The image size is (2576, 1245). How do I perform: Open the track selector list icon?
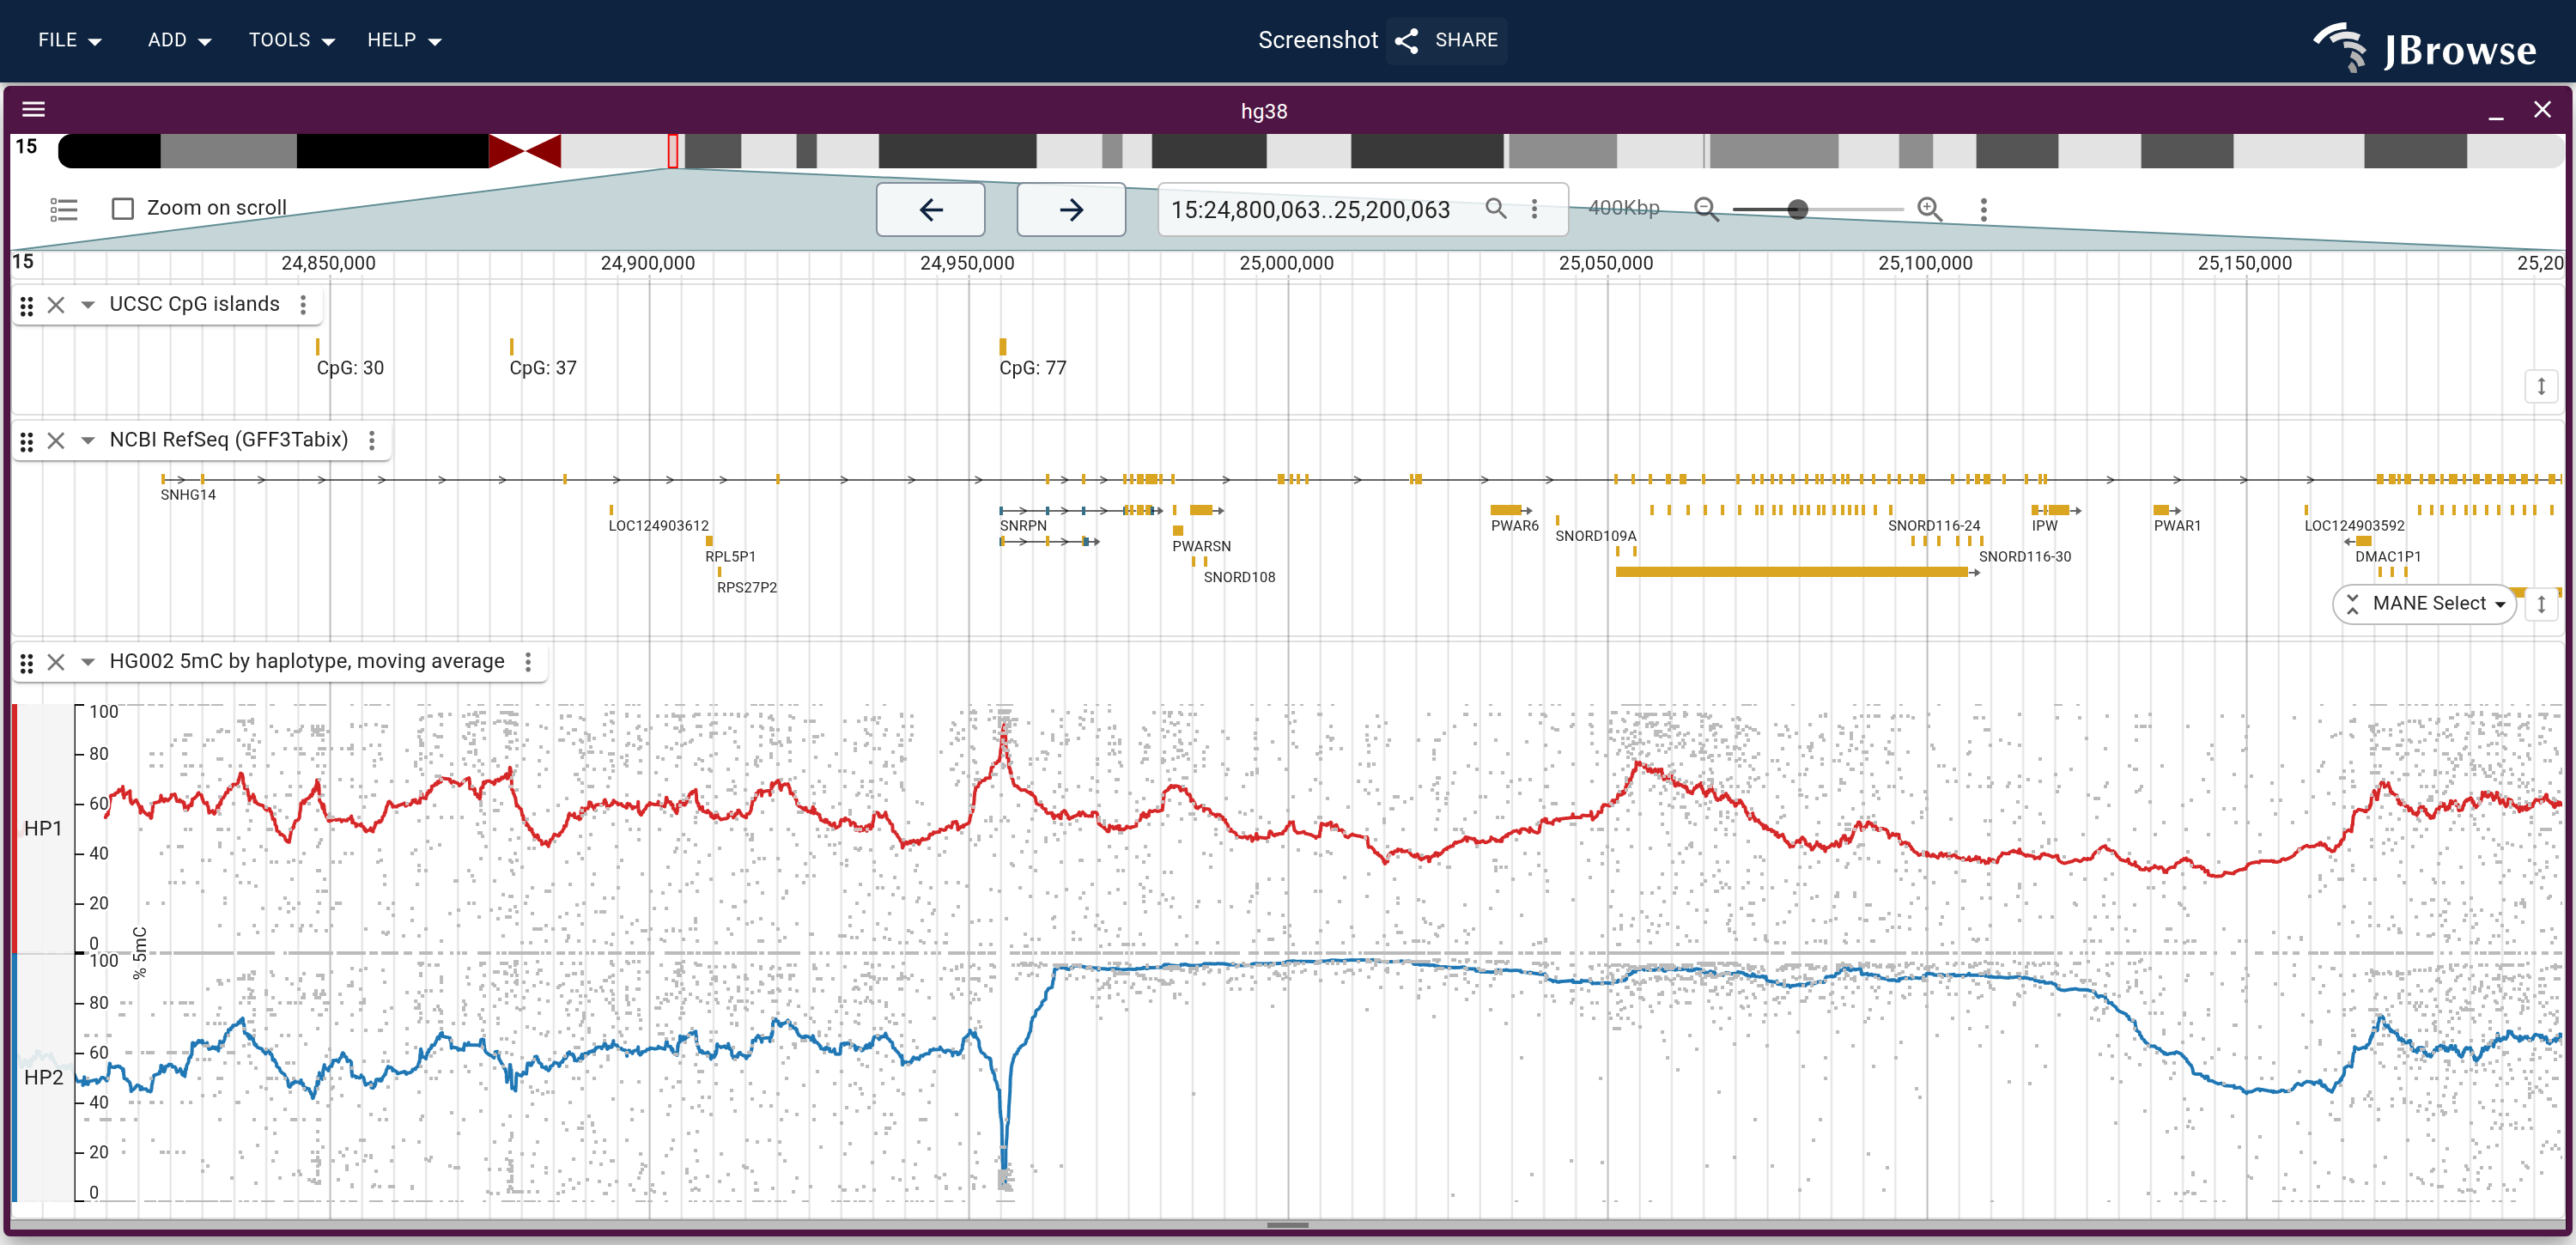[x=64, y=209]
